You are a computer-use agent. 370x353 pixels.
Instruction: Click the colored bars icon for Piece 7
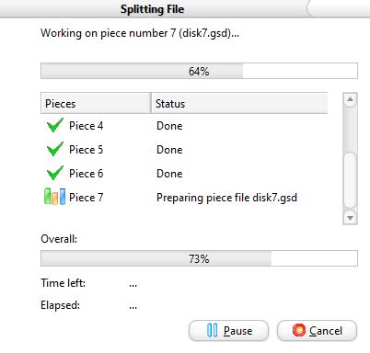pyautogui.click(x=54, y=197)
